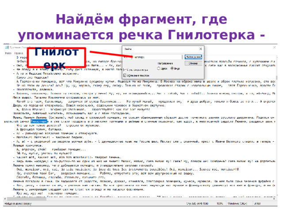The height and width of the screenshot is (212, 283).
Task: Open the Правка menu in Notepad
Action: pos(19,53)
